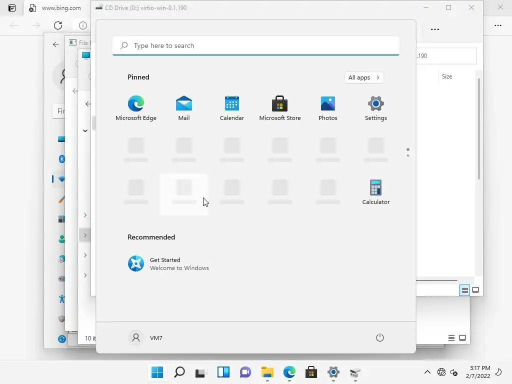Viewport: 512px width, 384px height.
Task: Click the Start button on the taskbar
Action: coord(157,372)
